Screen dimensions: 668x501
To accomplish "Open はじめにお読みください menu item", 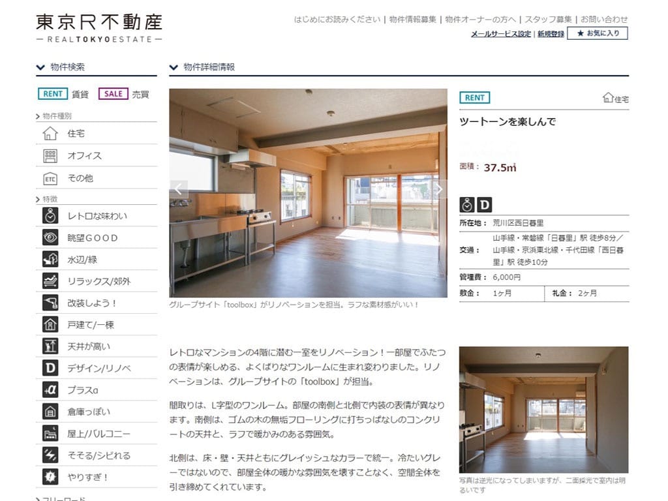I will point(337,19).
